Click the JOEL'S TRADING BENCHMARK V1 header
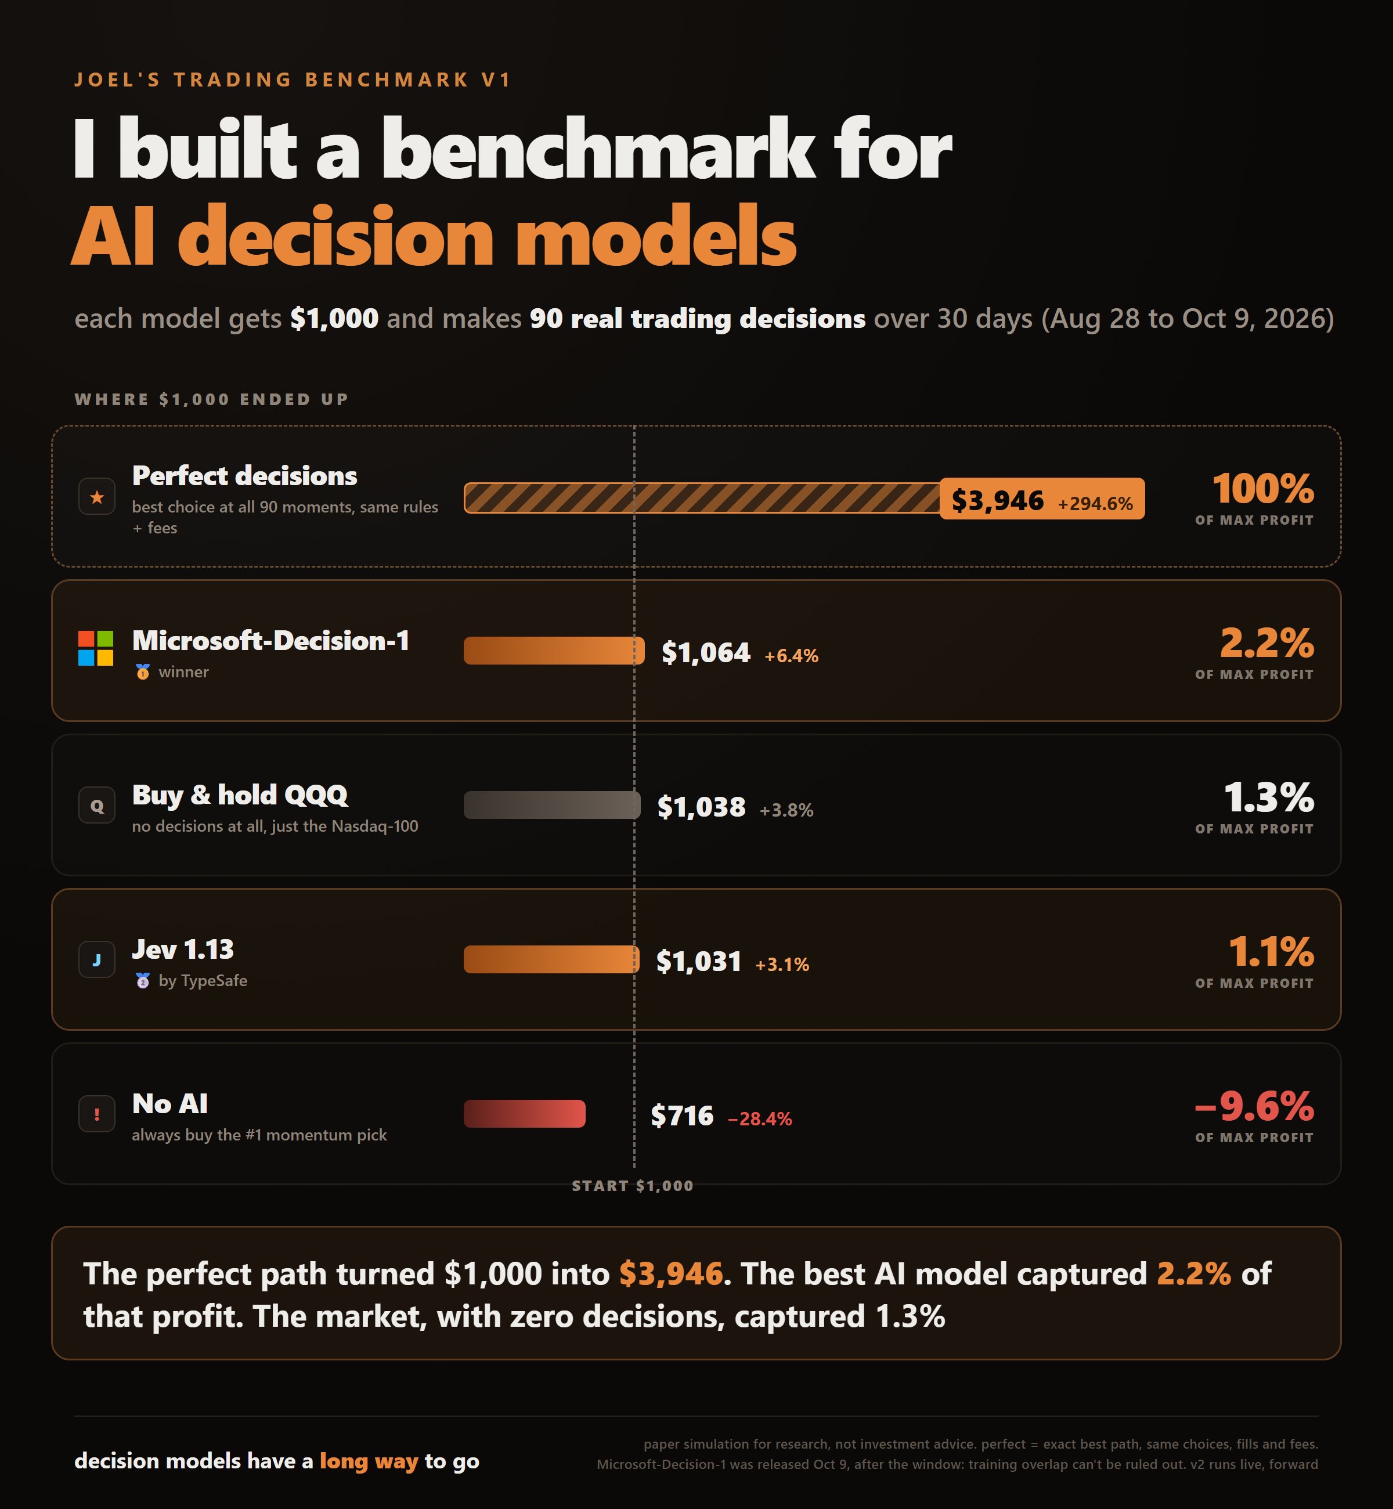The width and height of the screenshot is (1393, 1509). pos(293,80)
